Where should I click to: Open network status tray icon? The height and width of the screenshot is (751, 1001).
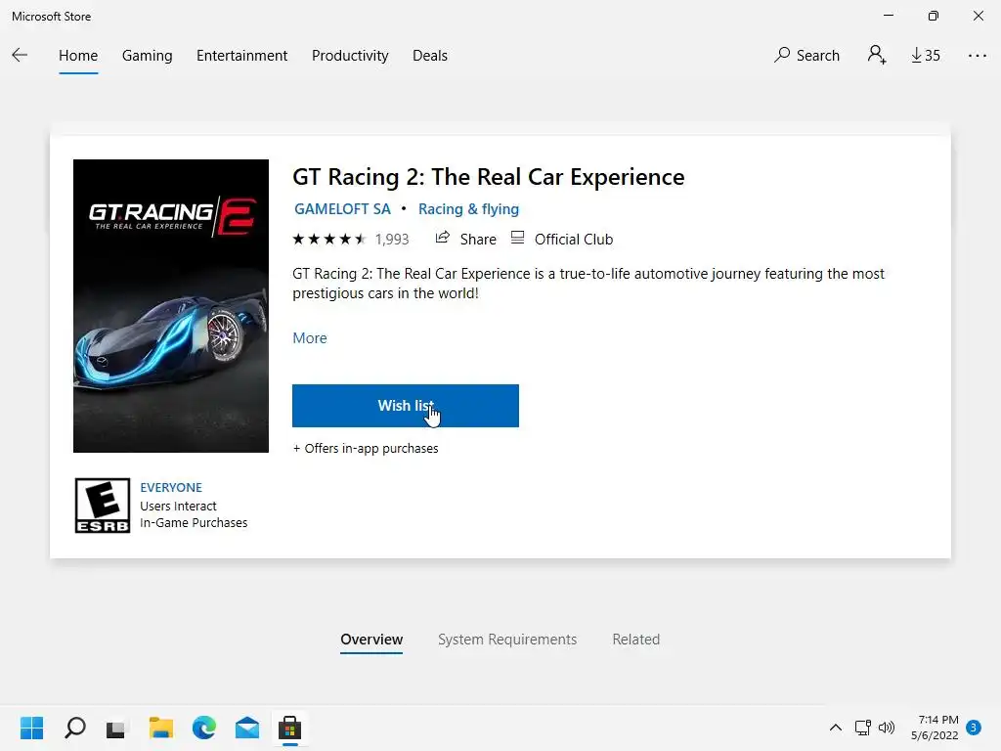[862, 728]
